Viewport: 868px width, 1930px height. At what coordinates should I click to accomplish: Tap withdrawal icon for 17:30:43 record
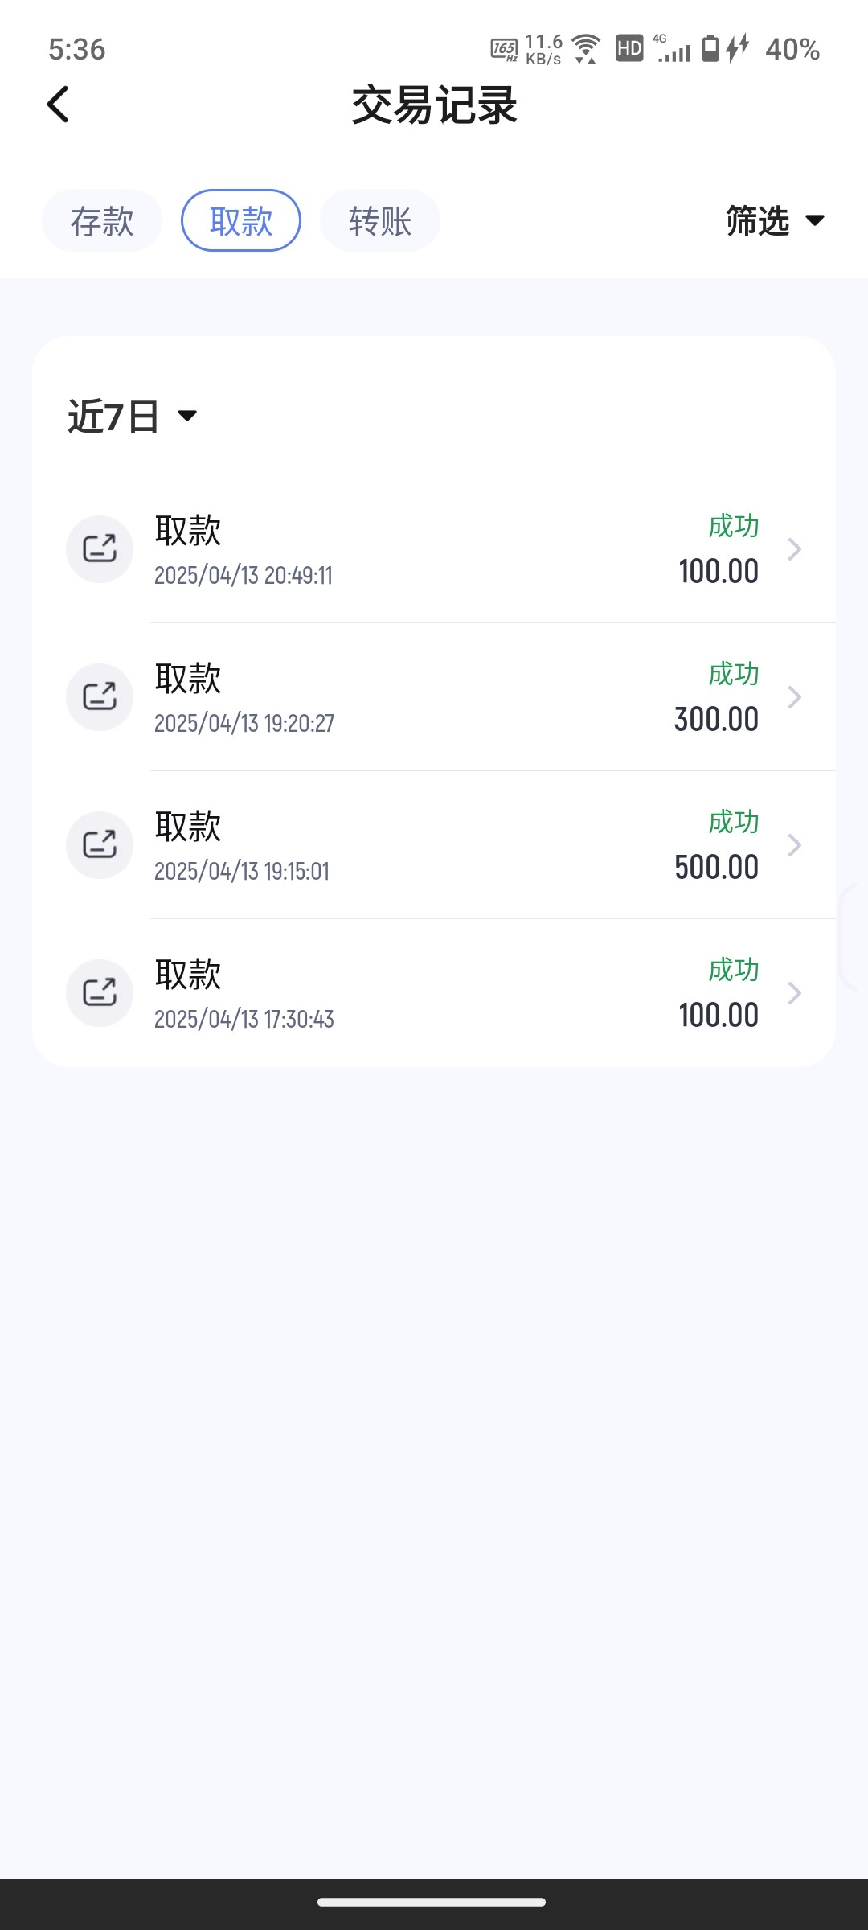point(100,993)
